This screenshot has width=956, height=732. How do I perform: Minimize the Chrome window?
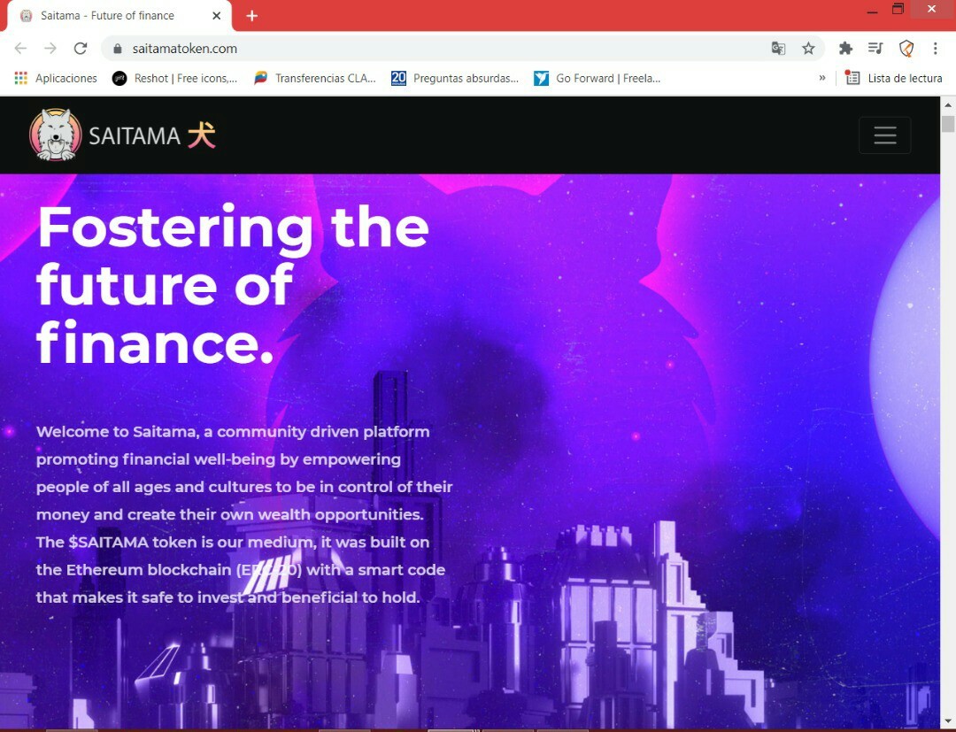pos(872,10)
